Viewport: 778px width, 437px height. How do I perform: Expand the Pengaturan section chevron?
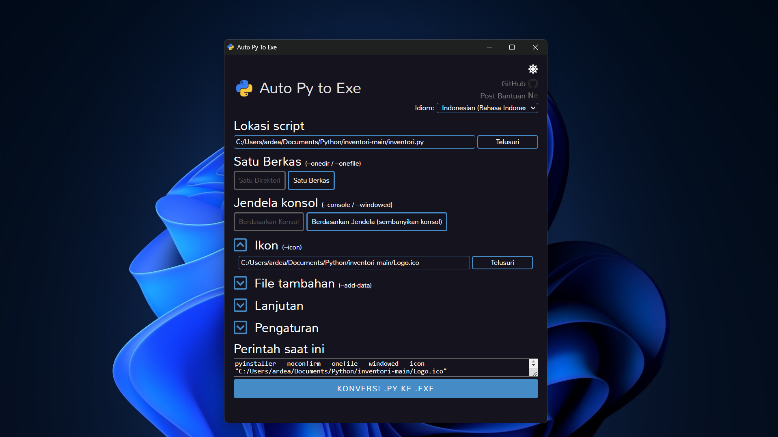pyautogui.click(x=240, y=328)
